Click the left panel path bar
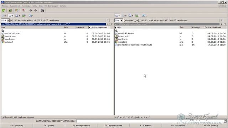The image size is (228, 128). (53, 24)
